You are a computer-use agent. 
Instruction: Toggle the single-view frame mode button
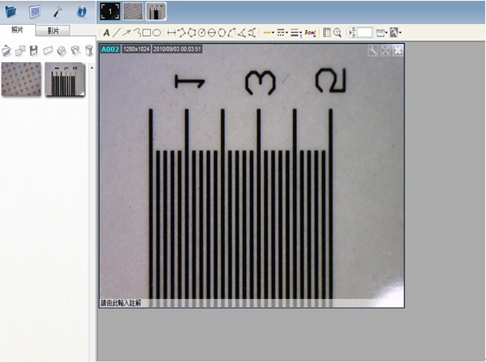109,11
